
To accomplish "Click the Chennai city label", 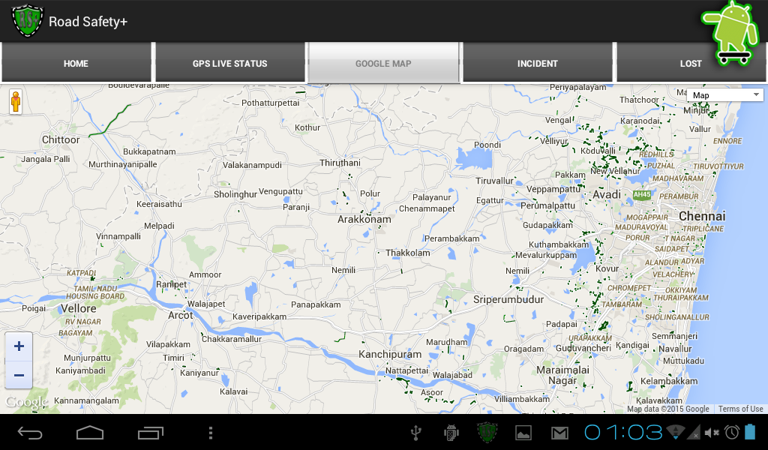I will 702,216.
